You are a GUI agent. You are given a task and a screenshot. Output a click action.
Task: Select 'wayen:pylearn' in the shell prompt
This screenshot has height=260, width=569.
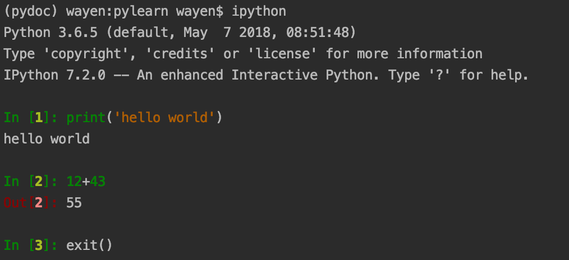(x=117, y=12)
